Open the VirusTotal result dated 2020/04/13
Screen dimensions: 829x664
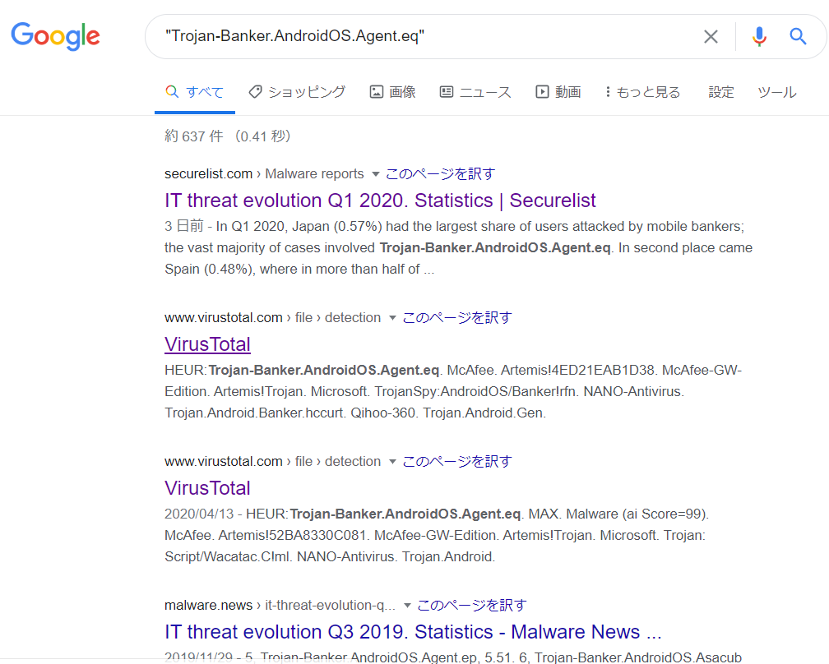(x=207, y=488)
